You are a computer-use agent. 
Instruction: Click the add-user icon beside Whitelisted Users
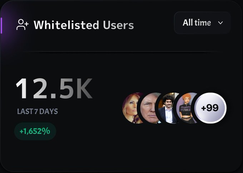tap(23, 25)
